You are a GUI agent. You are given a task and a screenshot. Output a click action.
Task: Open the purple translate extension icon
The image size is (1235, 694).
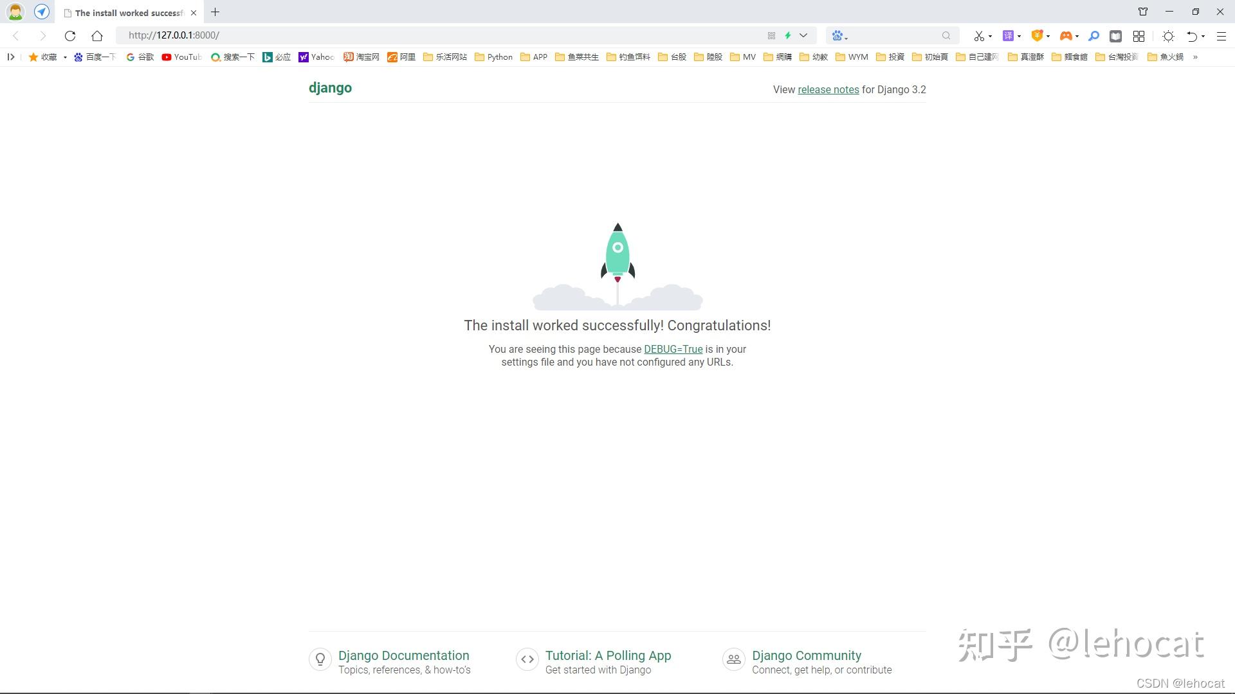pos(1008,36)
